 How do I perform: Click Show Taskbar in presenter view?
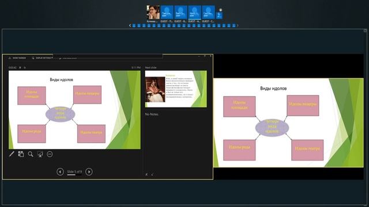pyautogui.click(x=17, y=57)
